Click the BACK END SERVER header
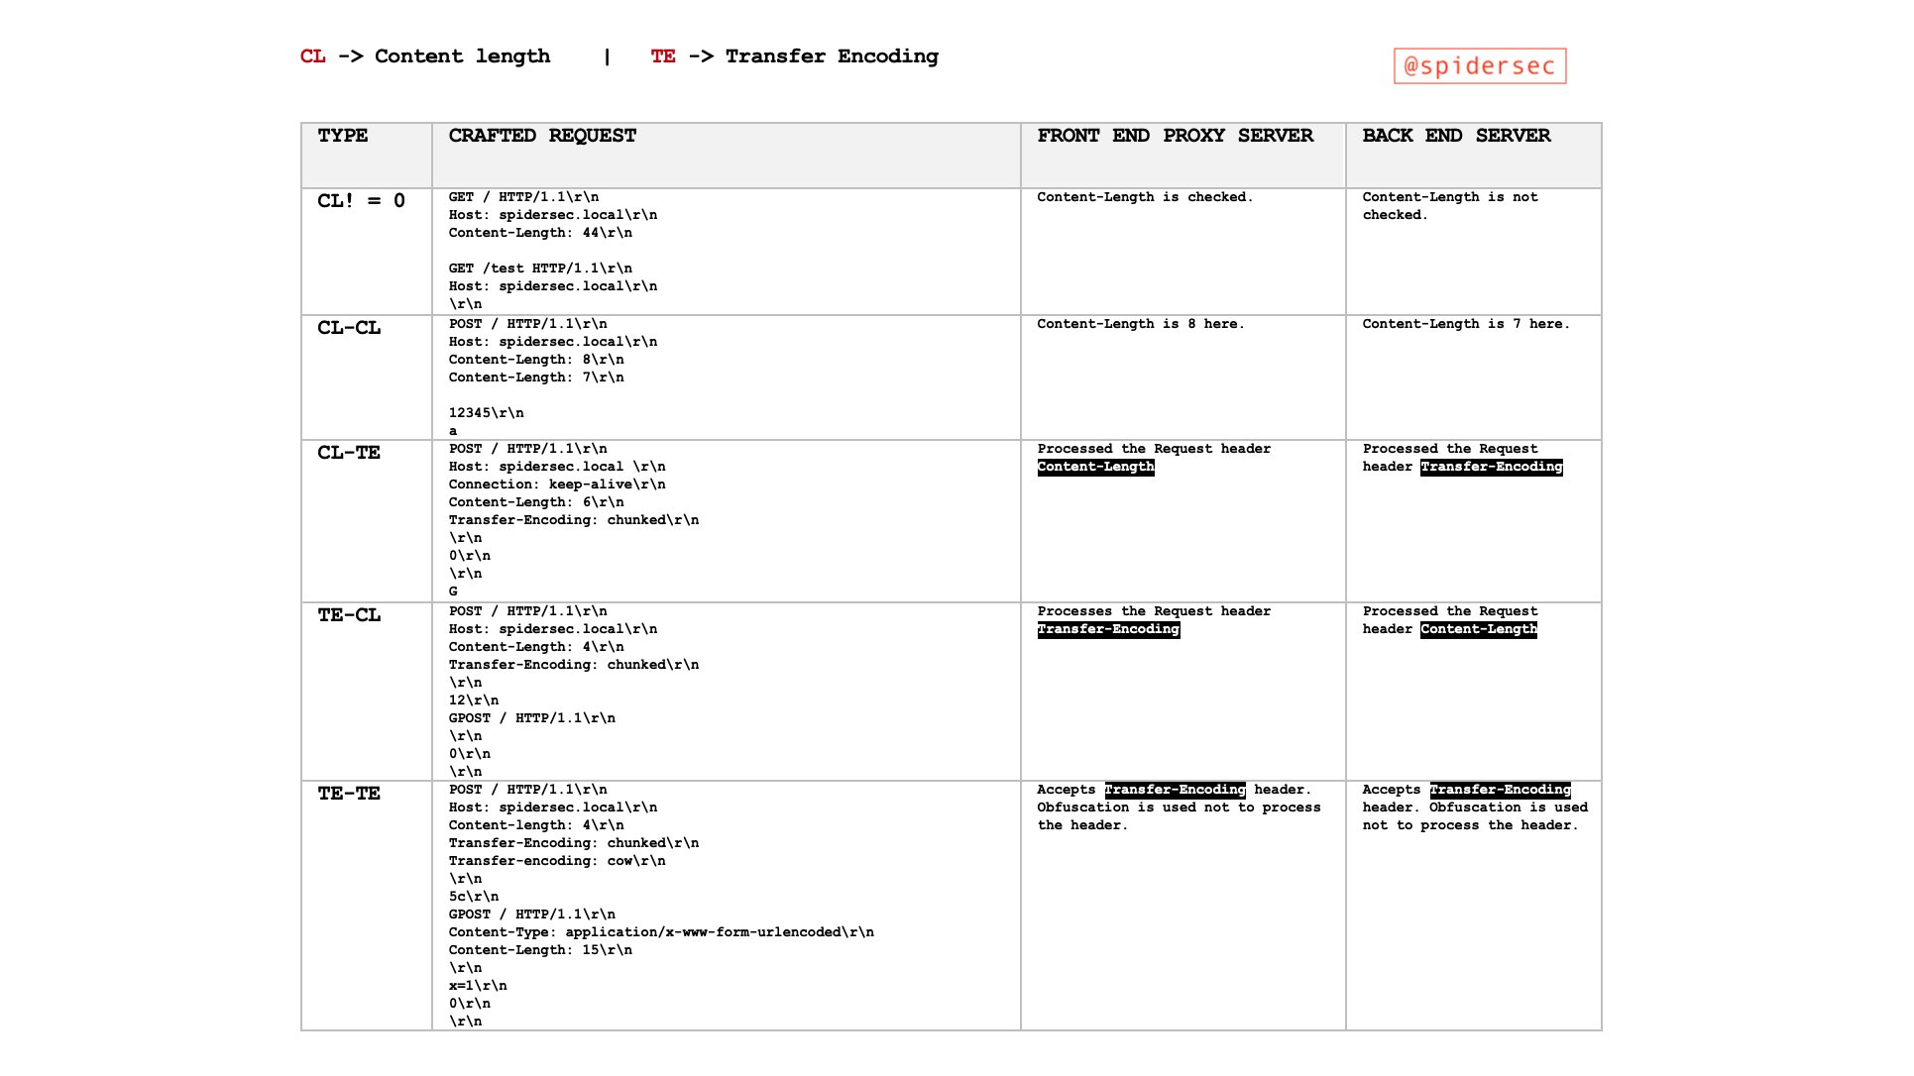Image resolution: width=1914 pixels, height=1076 pixels. pyautogui.click(x=1455, y=136)
